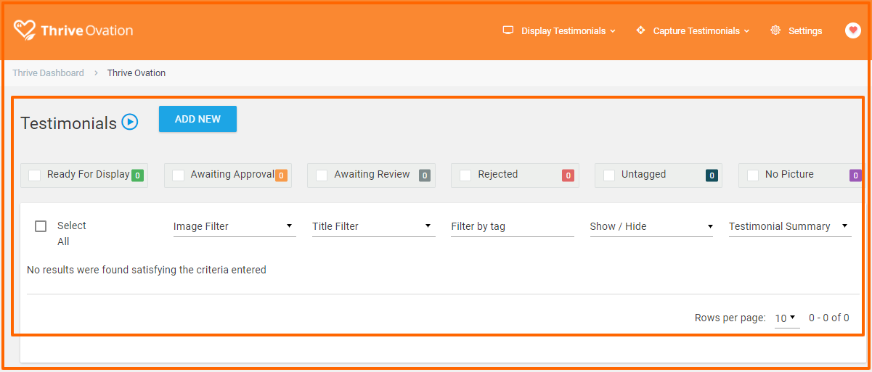Open Settings in the top bar
872x372 pixels.
pyautogui.click(x=805, y=31)
